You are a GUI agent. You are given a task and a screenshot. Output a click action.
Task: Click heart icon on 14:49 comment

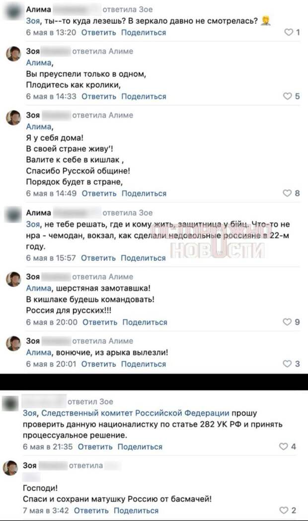(287, 193)
